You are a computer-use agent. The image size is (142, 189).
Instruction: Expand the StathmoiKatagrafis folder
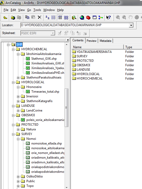point(18,101)
